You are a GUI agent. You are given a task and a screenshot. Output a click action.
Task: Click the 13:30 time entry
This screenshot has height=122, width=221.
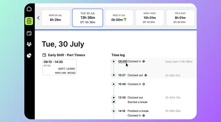point(122,98)
